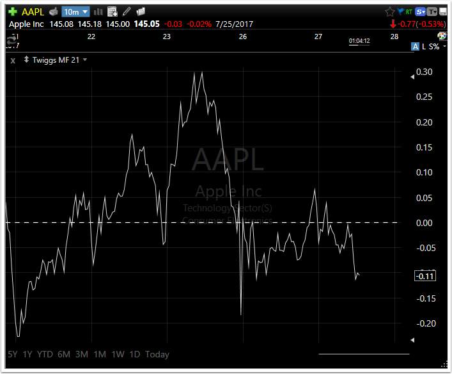Click the 0.00 axis label
452x374 pixels.
coord(424,223)
